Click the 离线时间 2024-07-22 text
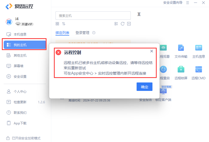Image resolution: width=209 pixels, height=142 pixels. [x=89, y=100]
